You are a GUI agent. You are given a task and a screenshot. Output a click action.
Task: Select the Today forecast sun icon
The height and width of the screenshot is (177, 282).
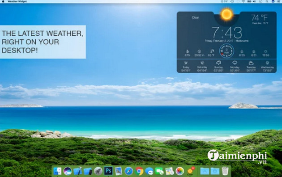(186, 63)
